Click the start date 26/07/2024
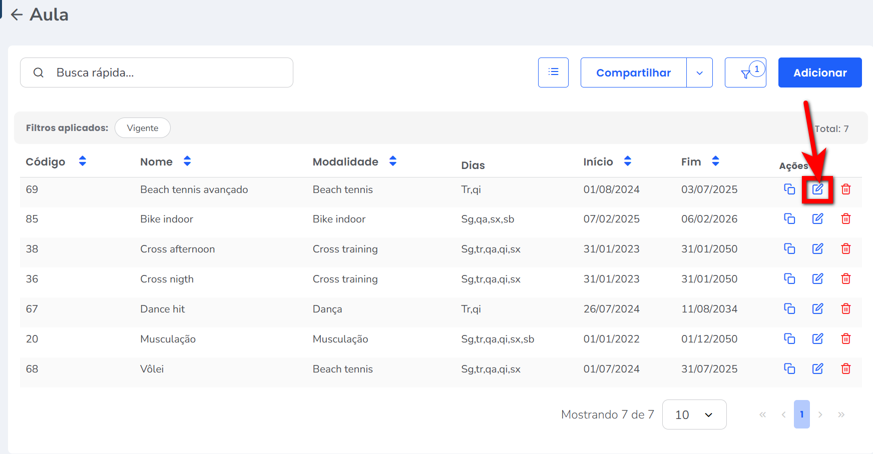873x454 pixels. tap(612, 309)
